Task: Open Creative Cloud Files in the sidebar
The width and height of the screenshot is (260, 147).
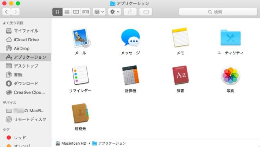Action: click(26, 92)
